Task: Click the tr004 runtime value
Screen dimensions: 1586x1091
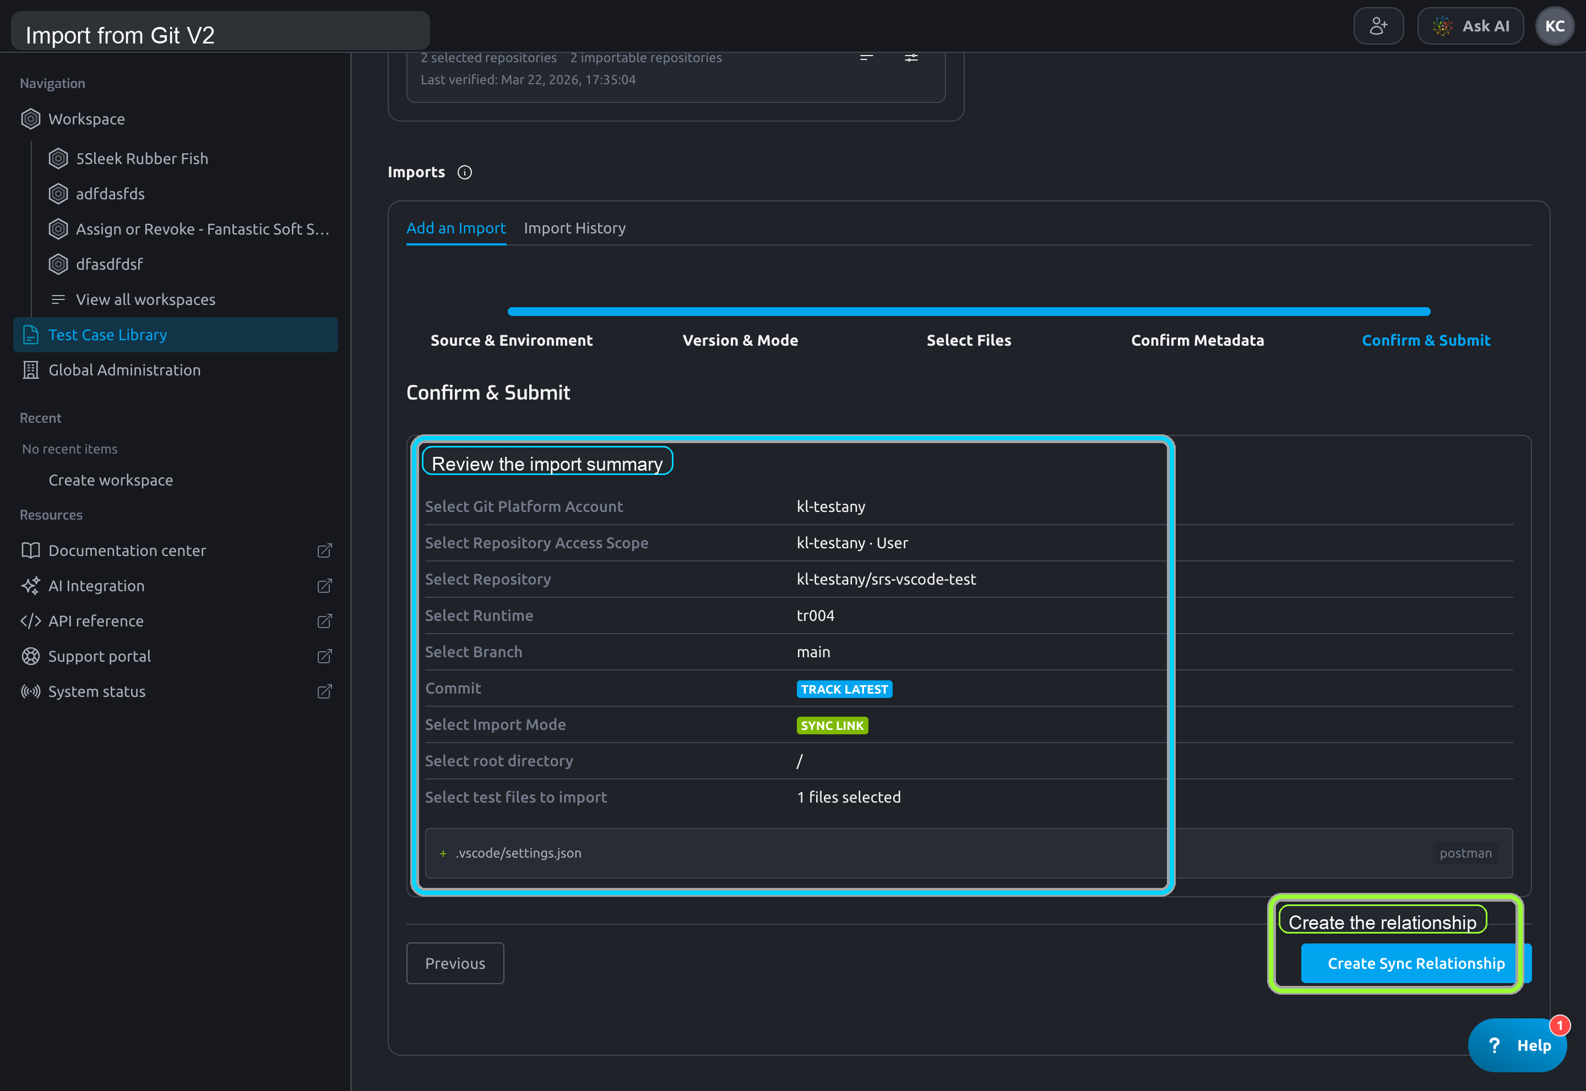Action: pyautogui.click(x=815, y=615)
